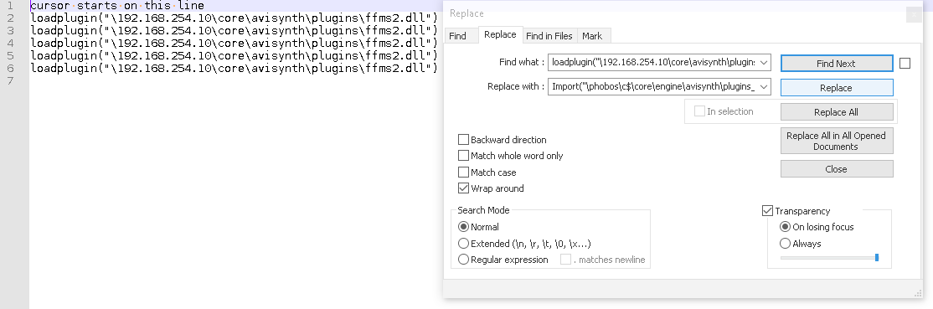Adjust the transparency slider handle
The height and width of the screenshot is (309, 933).
877,257
